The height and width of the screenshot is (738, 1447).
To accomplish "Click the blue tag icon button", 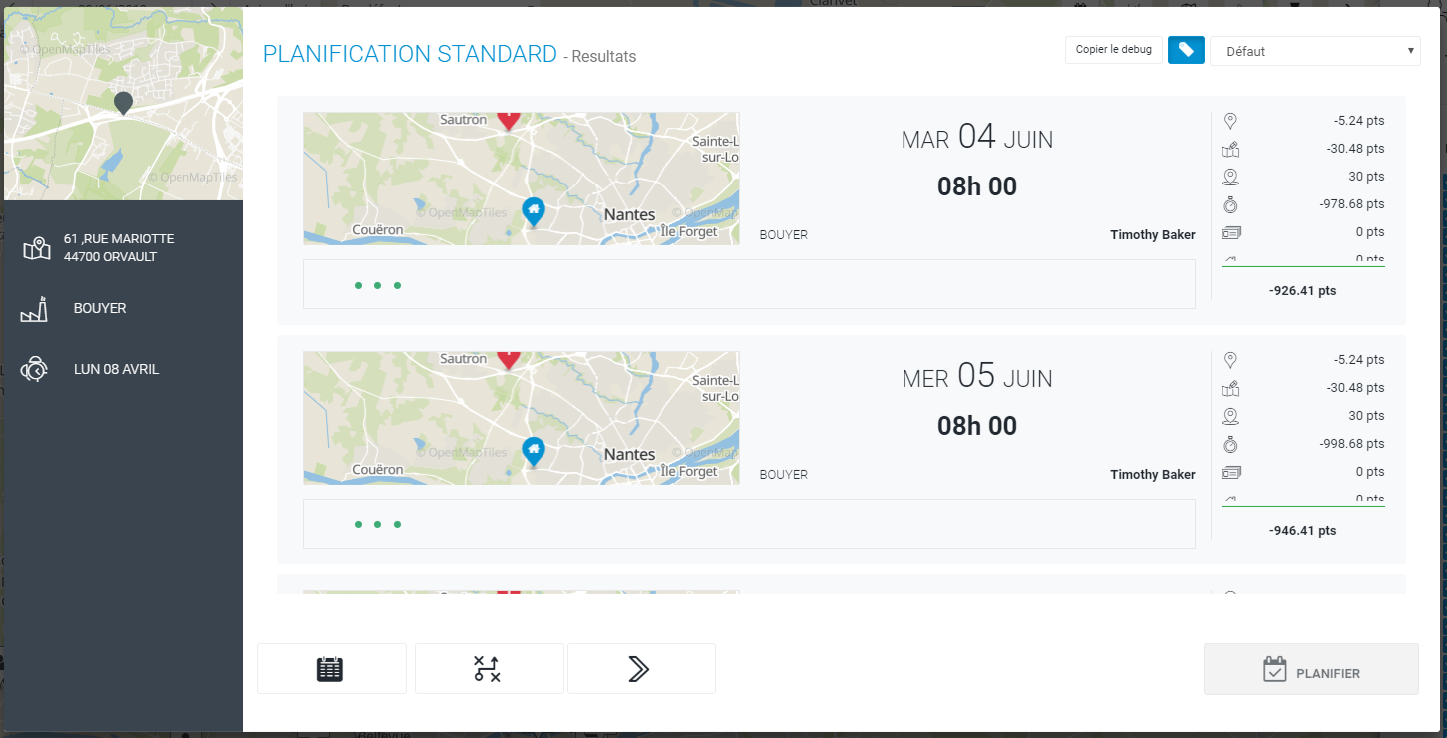I will [1186, 50].
